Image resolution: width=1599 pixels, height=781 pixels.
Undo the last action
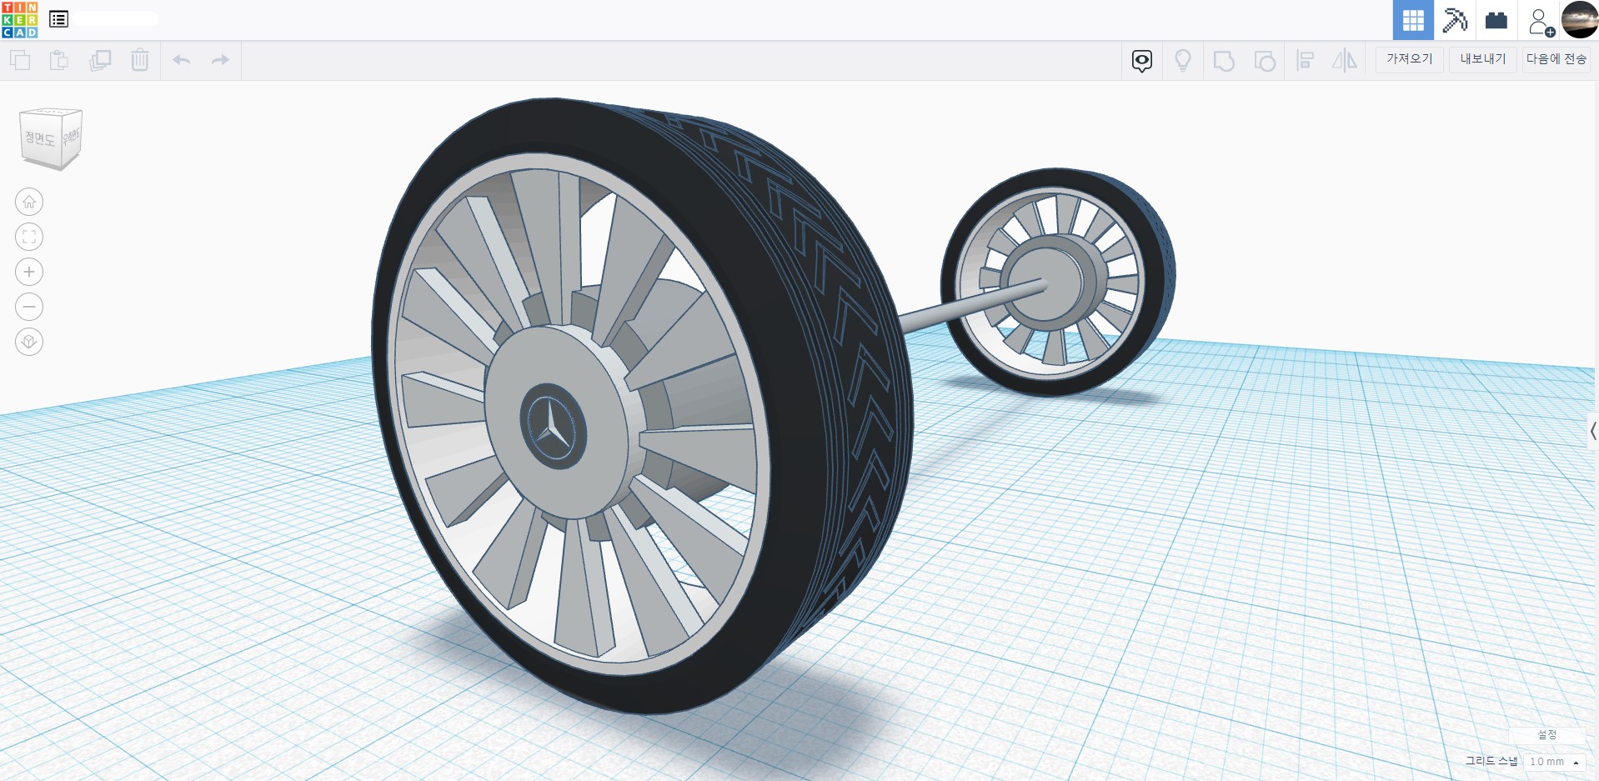coord(182,60)
